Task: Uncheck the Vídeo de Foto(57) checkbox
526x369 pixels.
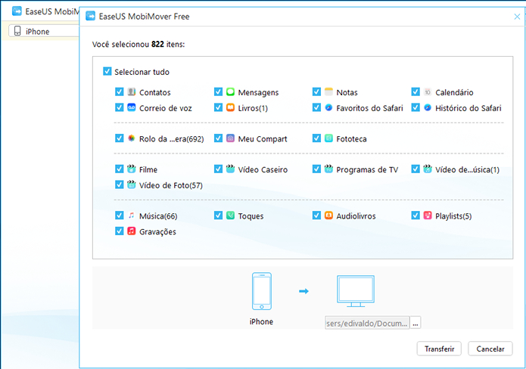Action: click(x=119, y=184)
